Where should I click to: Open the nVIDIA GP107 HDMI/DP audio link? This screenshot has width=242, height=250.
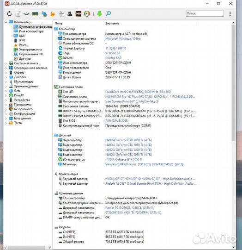150,179
